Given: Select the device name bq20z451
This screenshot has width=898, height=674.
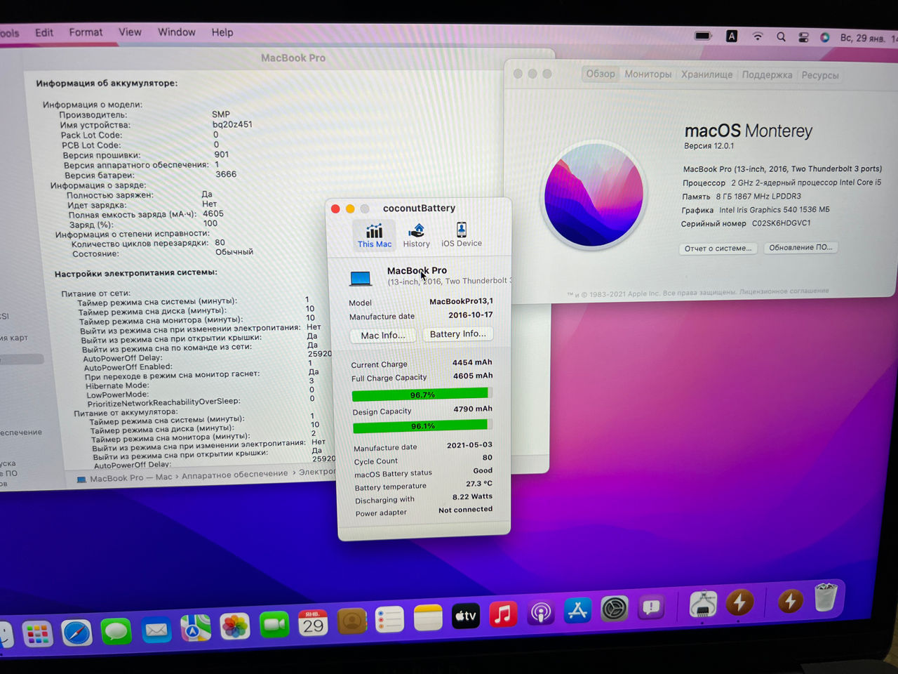Looking at the screenshot, I should (232, 124).
